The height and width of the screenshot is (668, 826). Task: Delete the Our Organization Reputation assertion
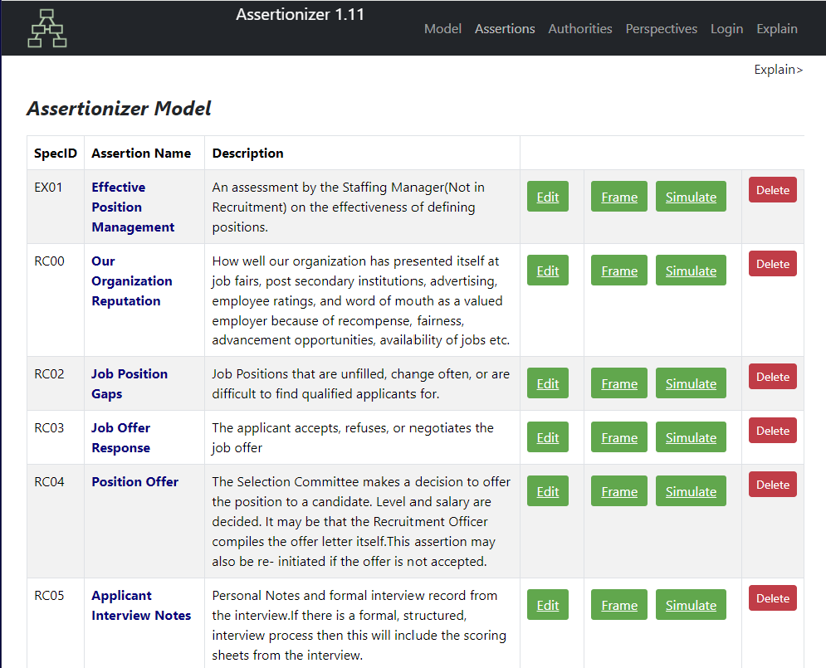(x=772, y=263)
